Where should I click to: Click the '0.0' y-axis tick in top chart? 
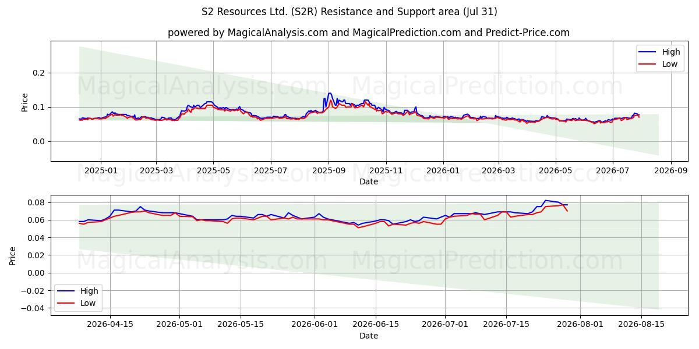(40, 141)
